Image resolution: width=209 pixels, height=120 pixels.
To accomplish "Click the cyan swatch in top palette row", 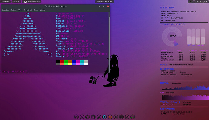I will 82,61.
